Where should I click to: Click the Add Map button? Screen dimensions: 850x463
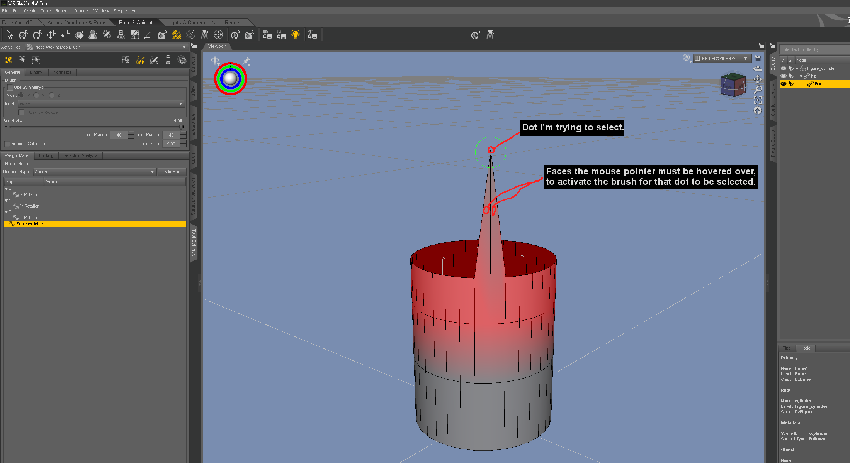coord(172,172)
